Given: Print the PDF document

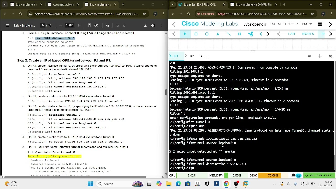Looking at the screenshot, I should [x=153, y=25].
